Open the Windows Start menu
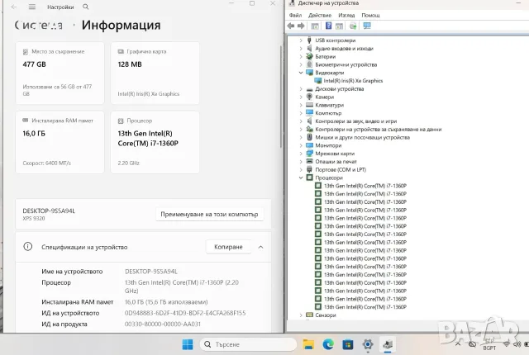The image size is (529, 355). pos(188,344)
